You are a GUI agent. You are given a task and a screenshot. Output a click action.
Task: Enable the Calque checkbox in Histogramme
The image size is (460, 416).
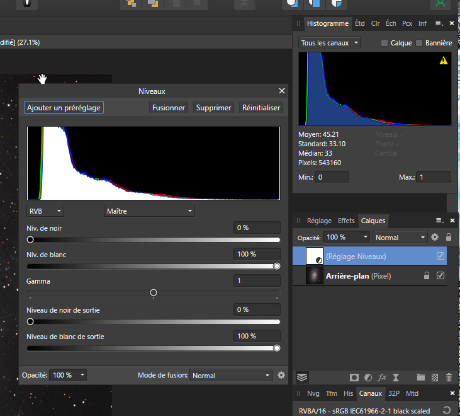point(384,43)
